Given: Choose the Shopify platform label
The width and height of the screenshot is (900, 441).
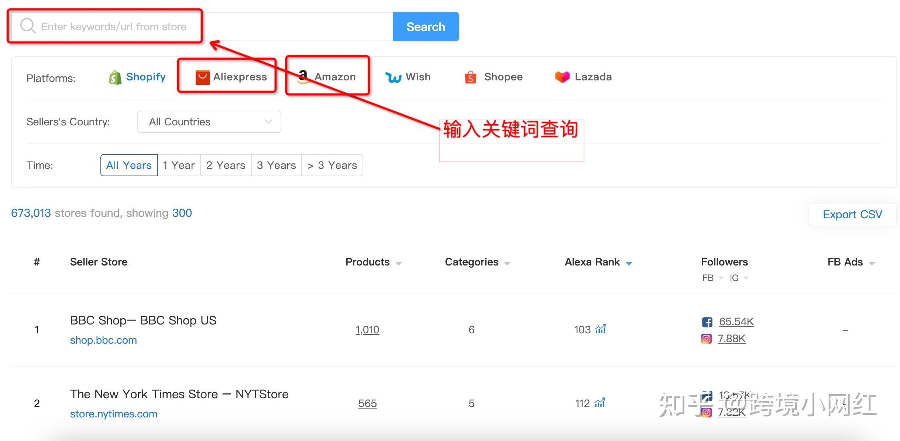Looking at the screenshot, I should (146, 77).
